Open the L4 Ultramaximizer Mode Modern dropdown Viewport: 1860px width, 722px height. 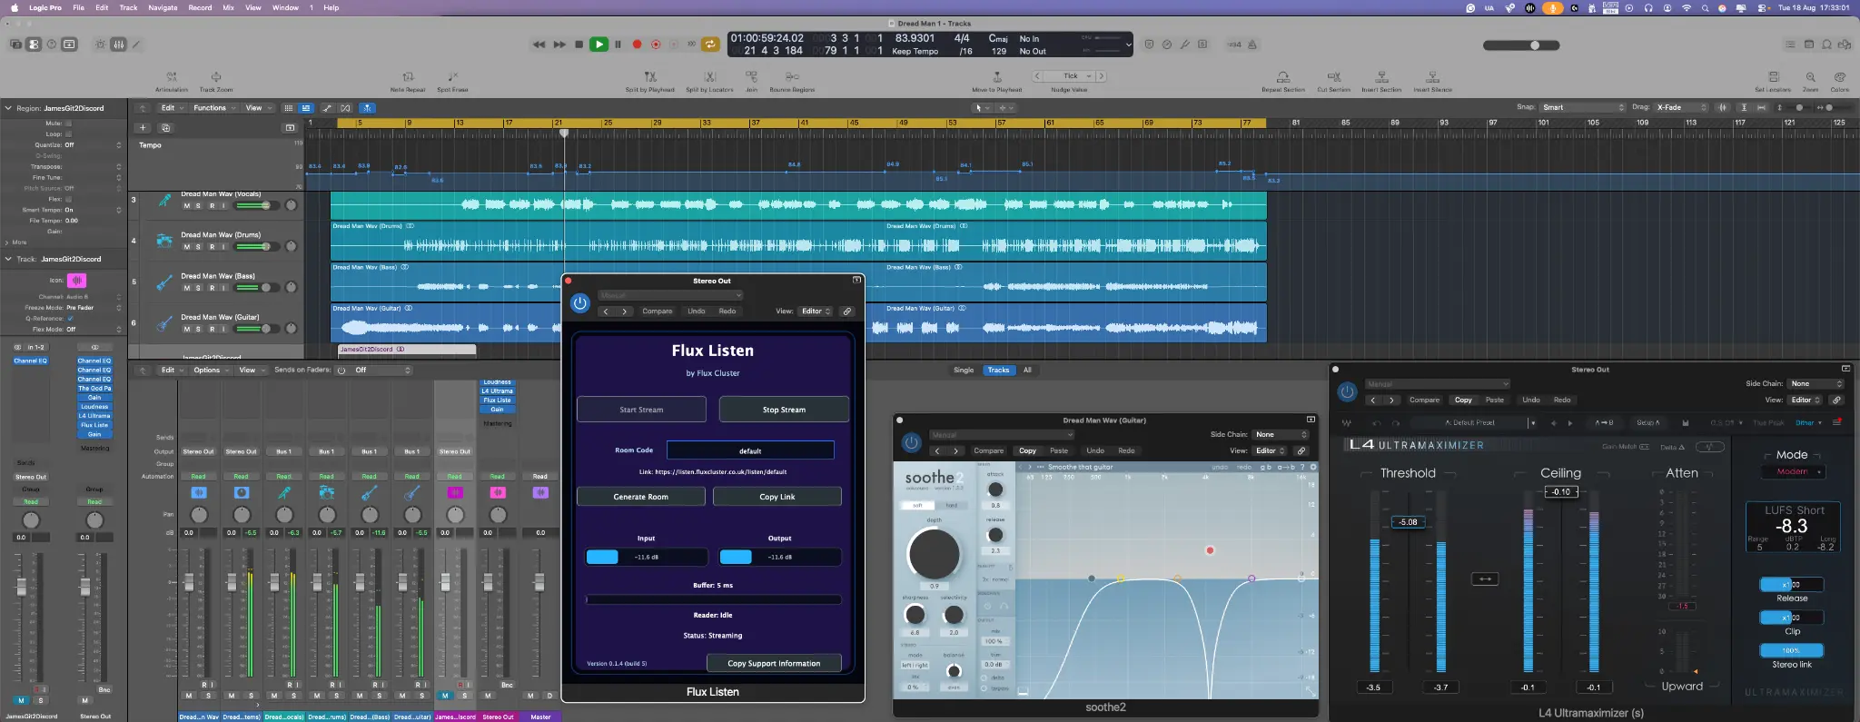pyautogui.click(x=1794, y=472)
